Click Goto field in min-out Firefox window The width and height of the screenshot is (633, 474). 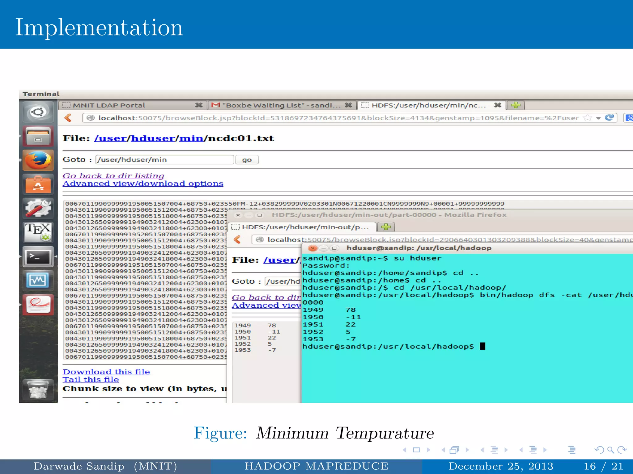(x=283, y=281)
